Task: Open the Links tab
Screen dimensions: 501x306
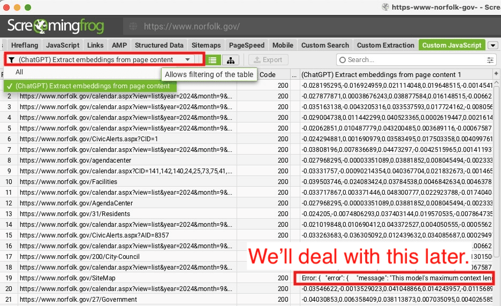Action: 95,45
